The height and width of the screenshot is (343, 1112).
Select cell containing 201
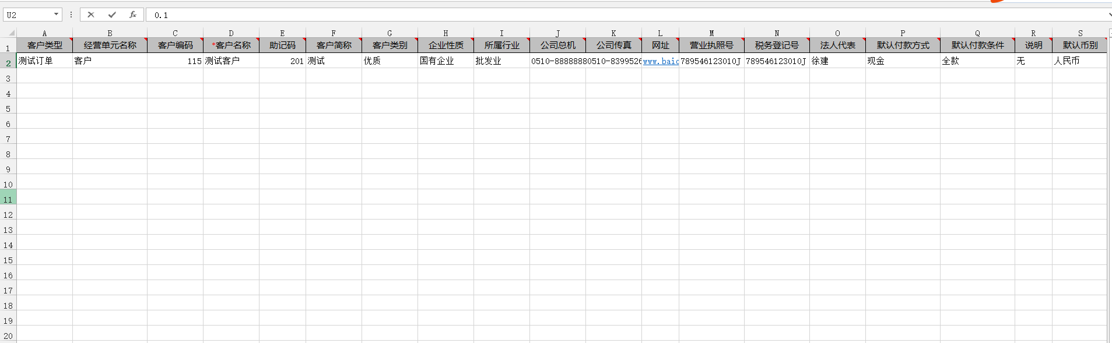282,61
